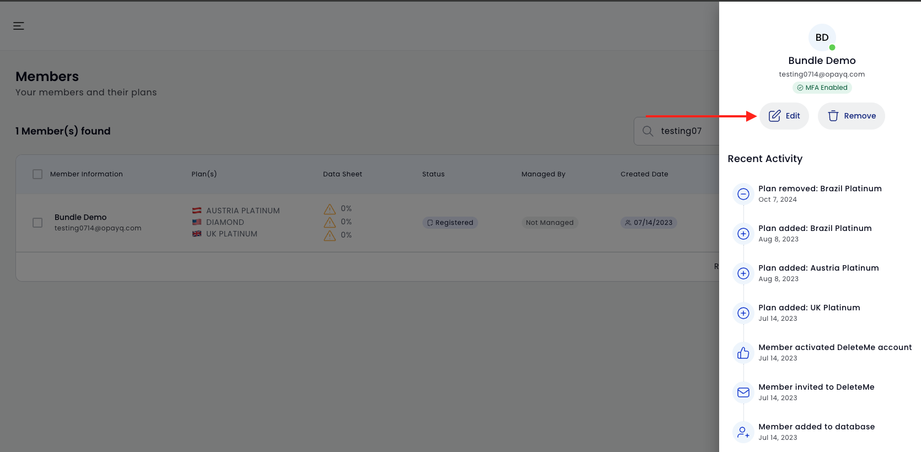Viewport: 921px width, 452px height.
Task: Click the Austria flag icon
Action: pyautogui.click(x=197, y=211)
